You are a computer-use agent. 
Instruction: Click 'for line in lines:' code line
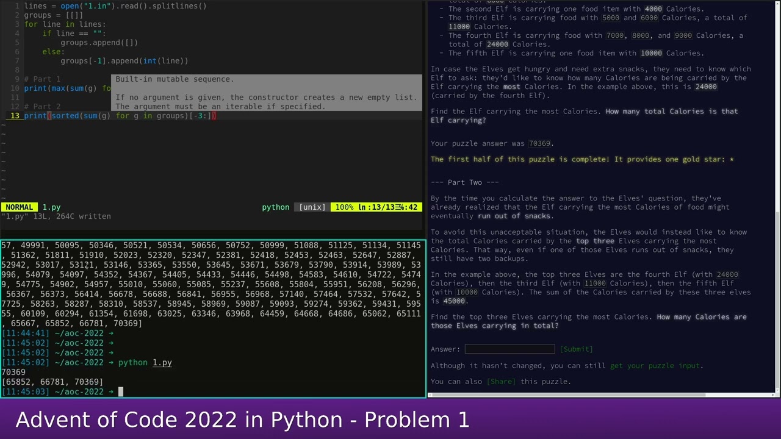pos(65,24)
